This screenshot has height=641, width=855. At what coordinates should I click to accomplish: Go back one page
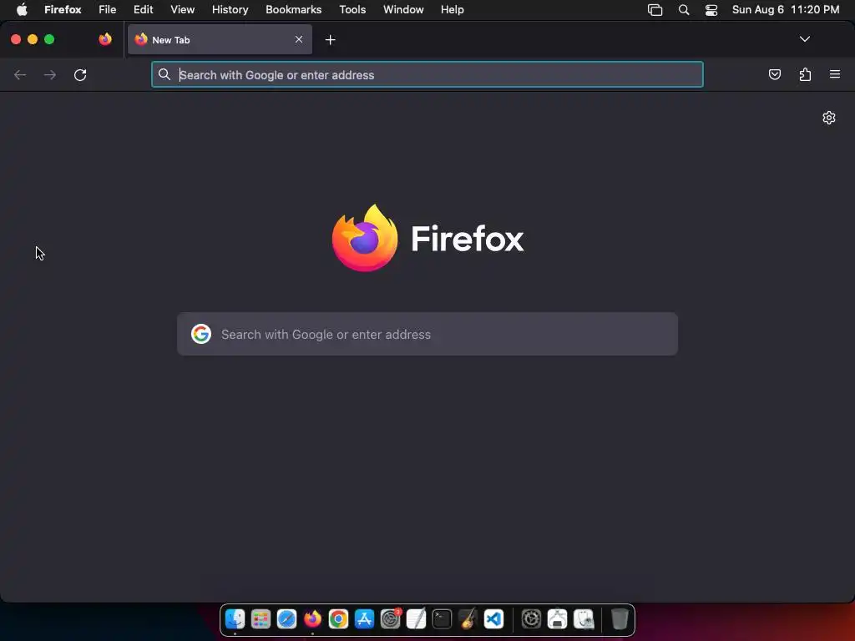(20, 74)
